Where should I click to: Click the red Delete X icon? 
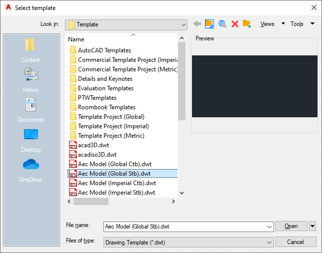pyautogui.click(x=235, y=24)
